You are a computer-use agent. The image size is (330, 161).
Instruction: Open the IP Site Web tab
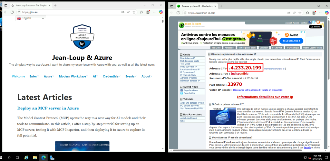click(x=277, y=48)
